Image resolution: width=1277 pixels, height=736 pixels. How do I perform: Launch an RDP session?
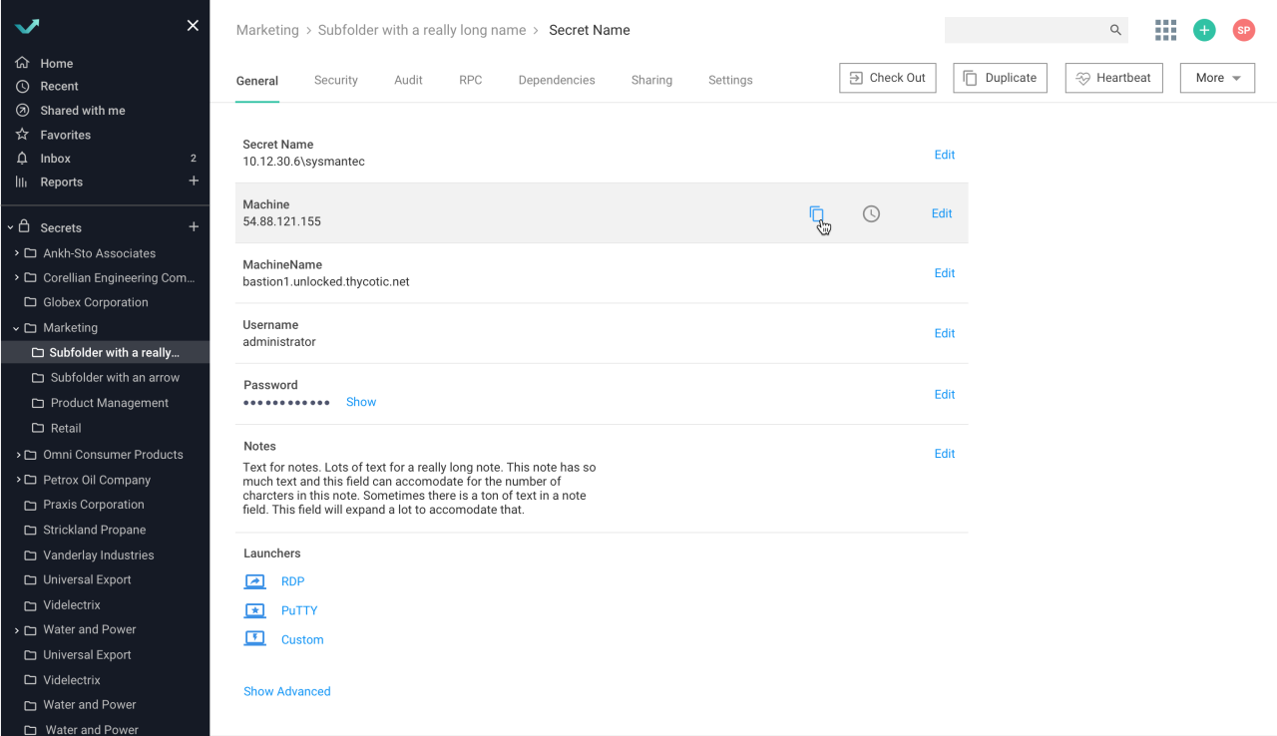292,581
